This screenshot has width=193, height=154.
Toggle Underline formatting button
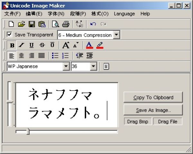coord(32,45)
